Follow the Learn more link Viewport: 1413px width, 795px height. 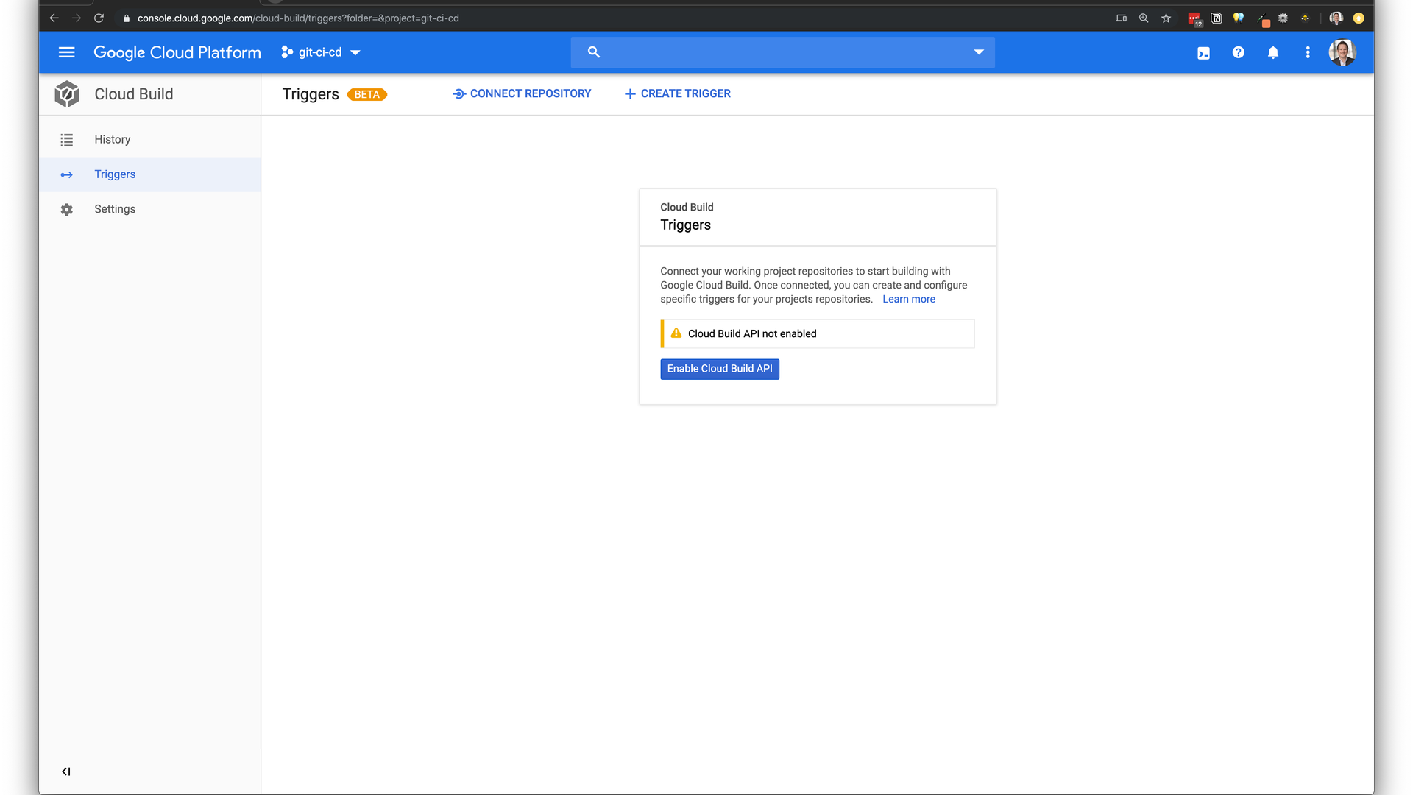pyautogui.click(x=908, y=299)
